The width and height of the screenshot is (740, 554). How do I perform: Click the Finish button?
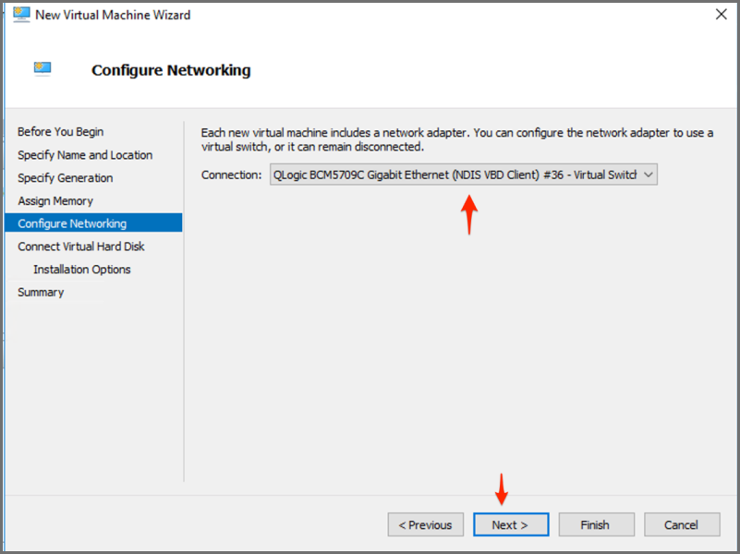point(595,524)
